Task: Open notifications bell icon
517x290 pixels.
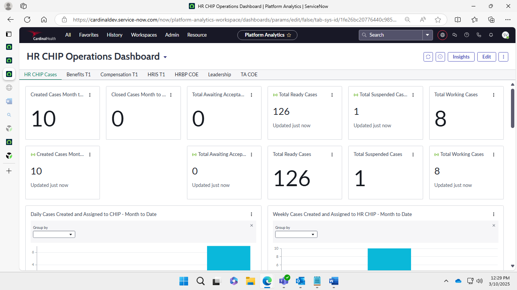Action: 491,35
